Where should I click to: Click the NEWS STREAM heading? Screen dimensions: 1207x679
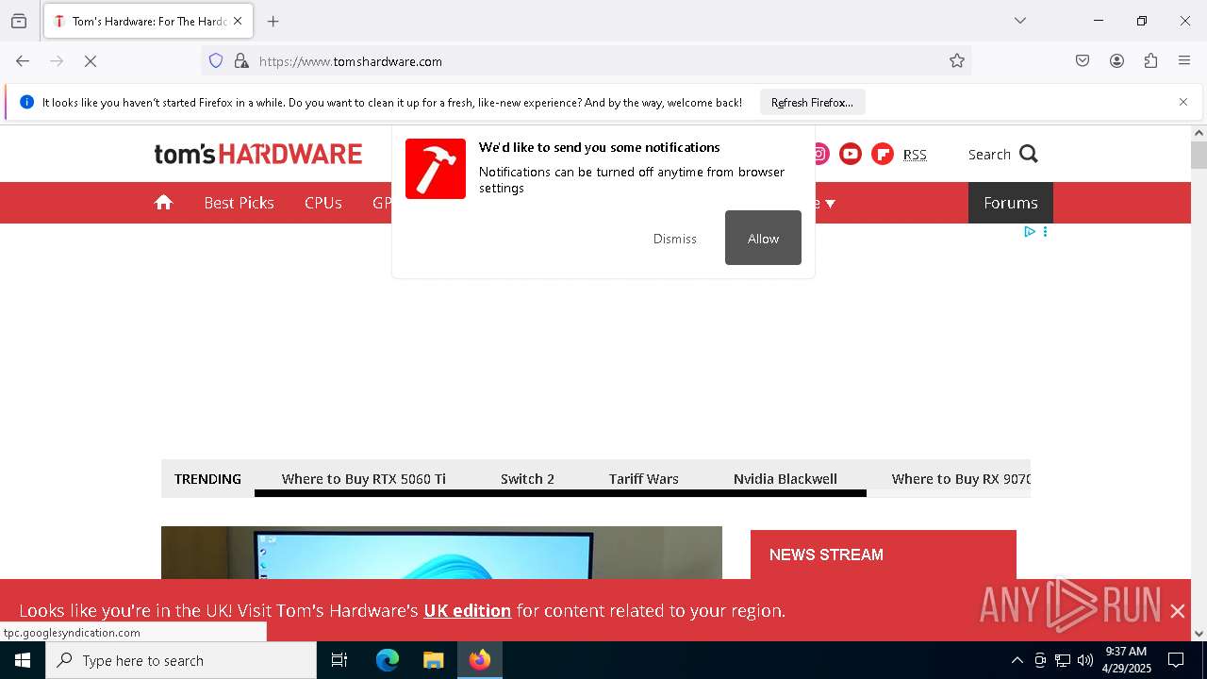826,555
